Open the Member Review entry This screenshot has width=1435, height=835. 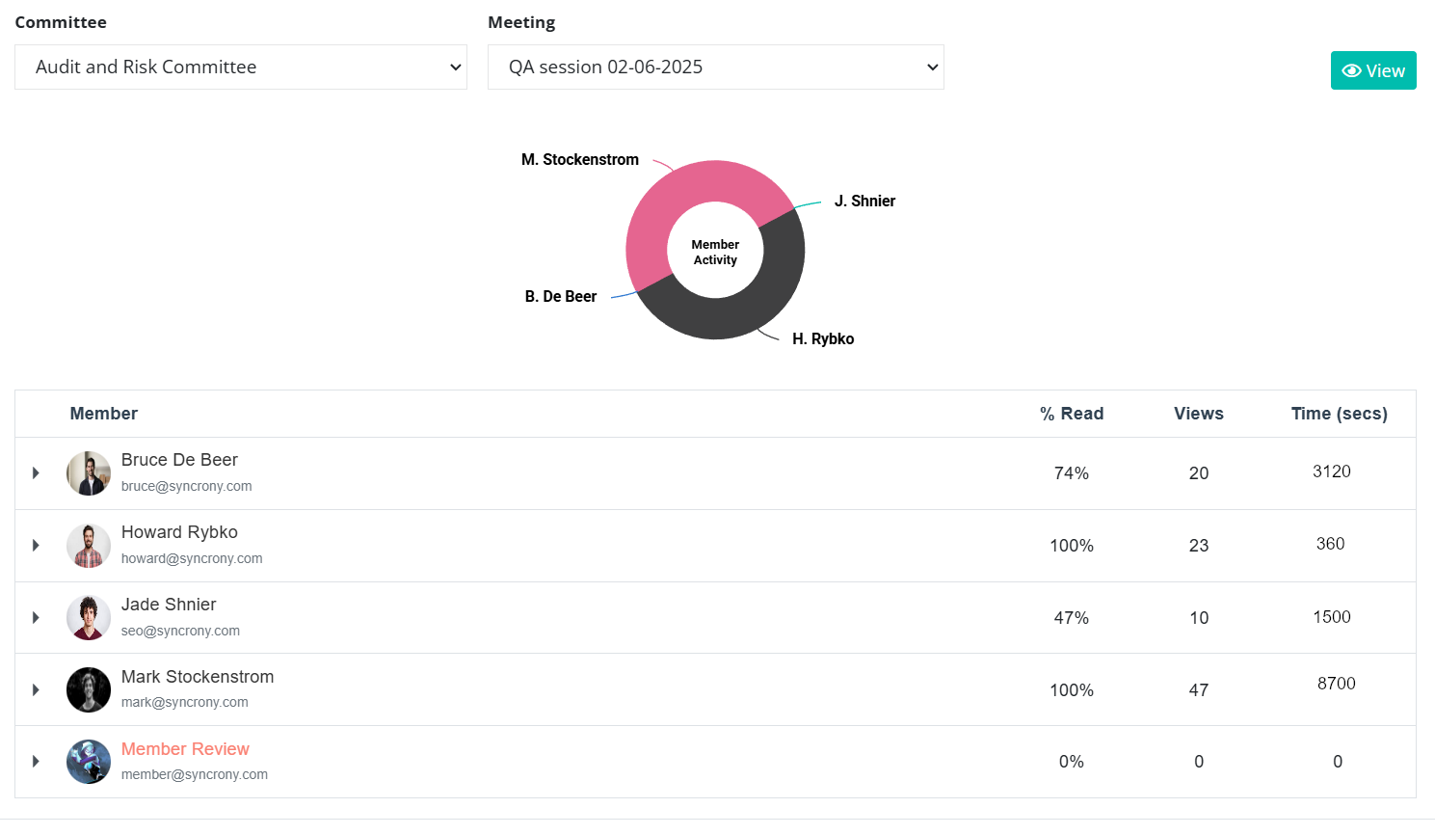[185, 748]
